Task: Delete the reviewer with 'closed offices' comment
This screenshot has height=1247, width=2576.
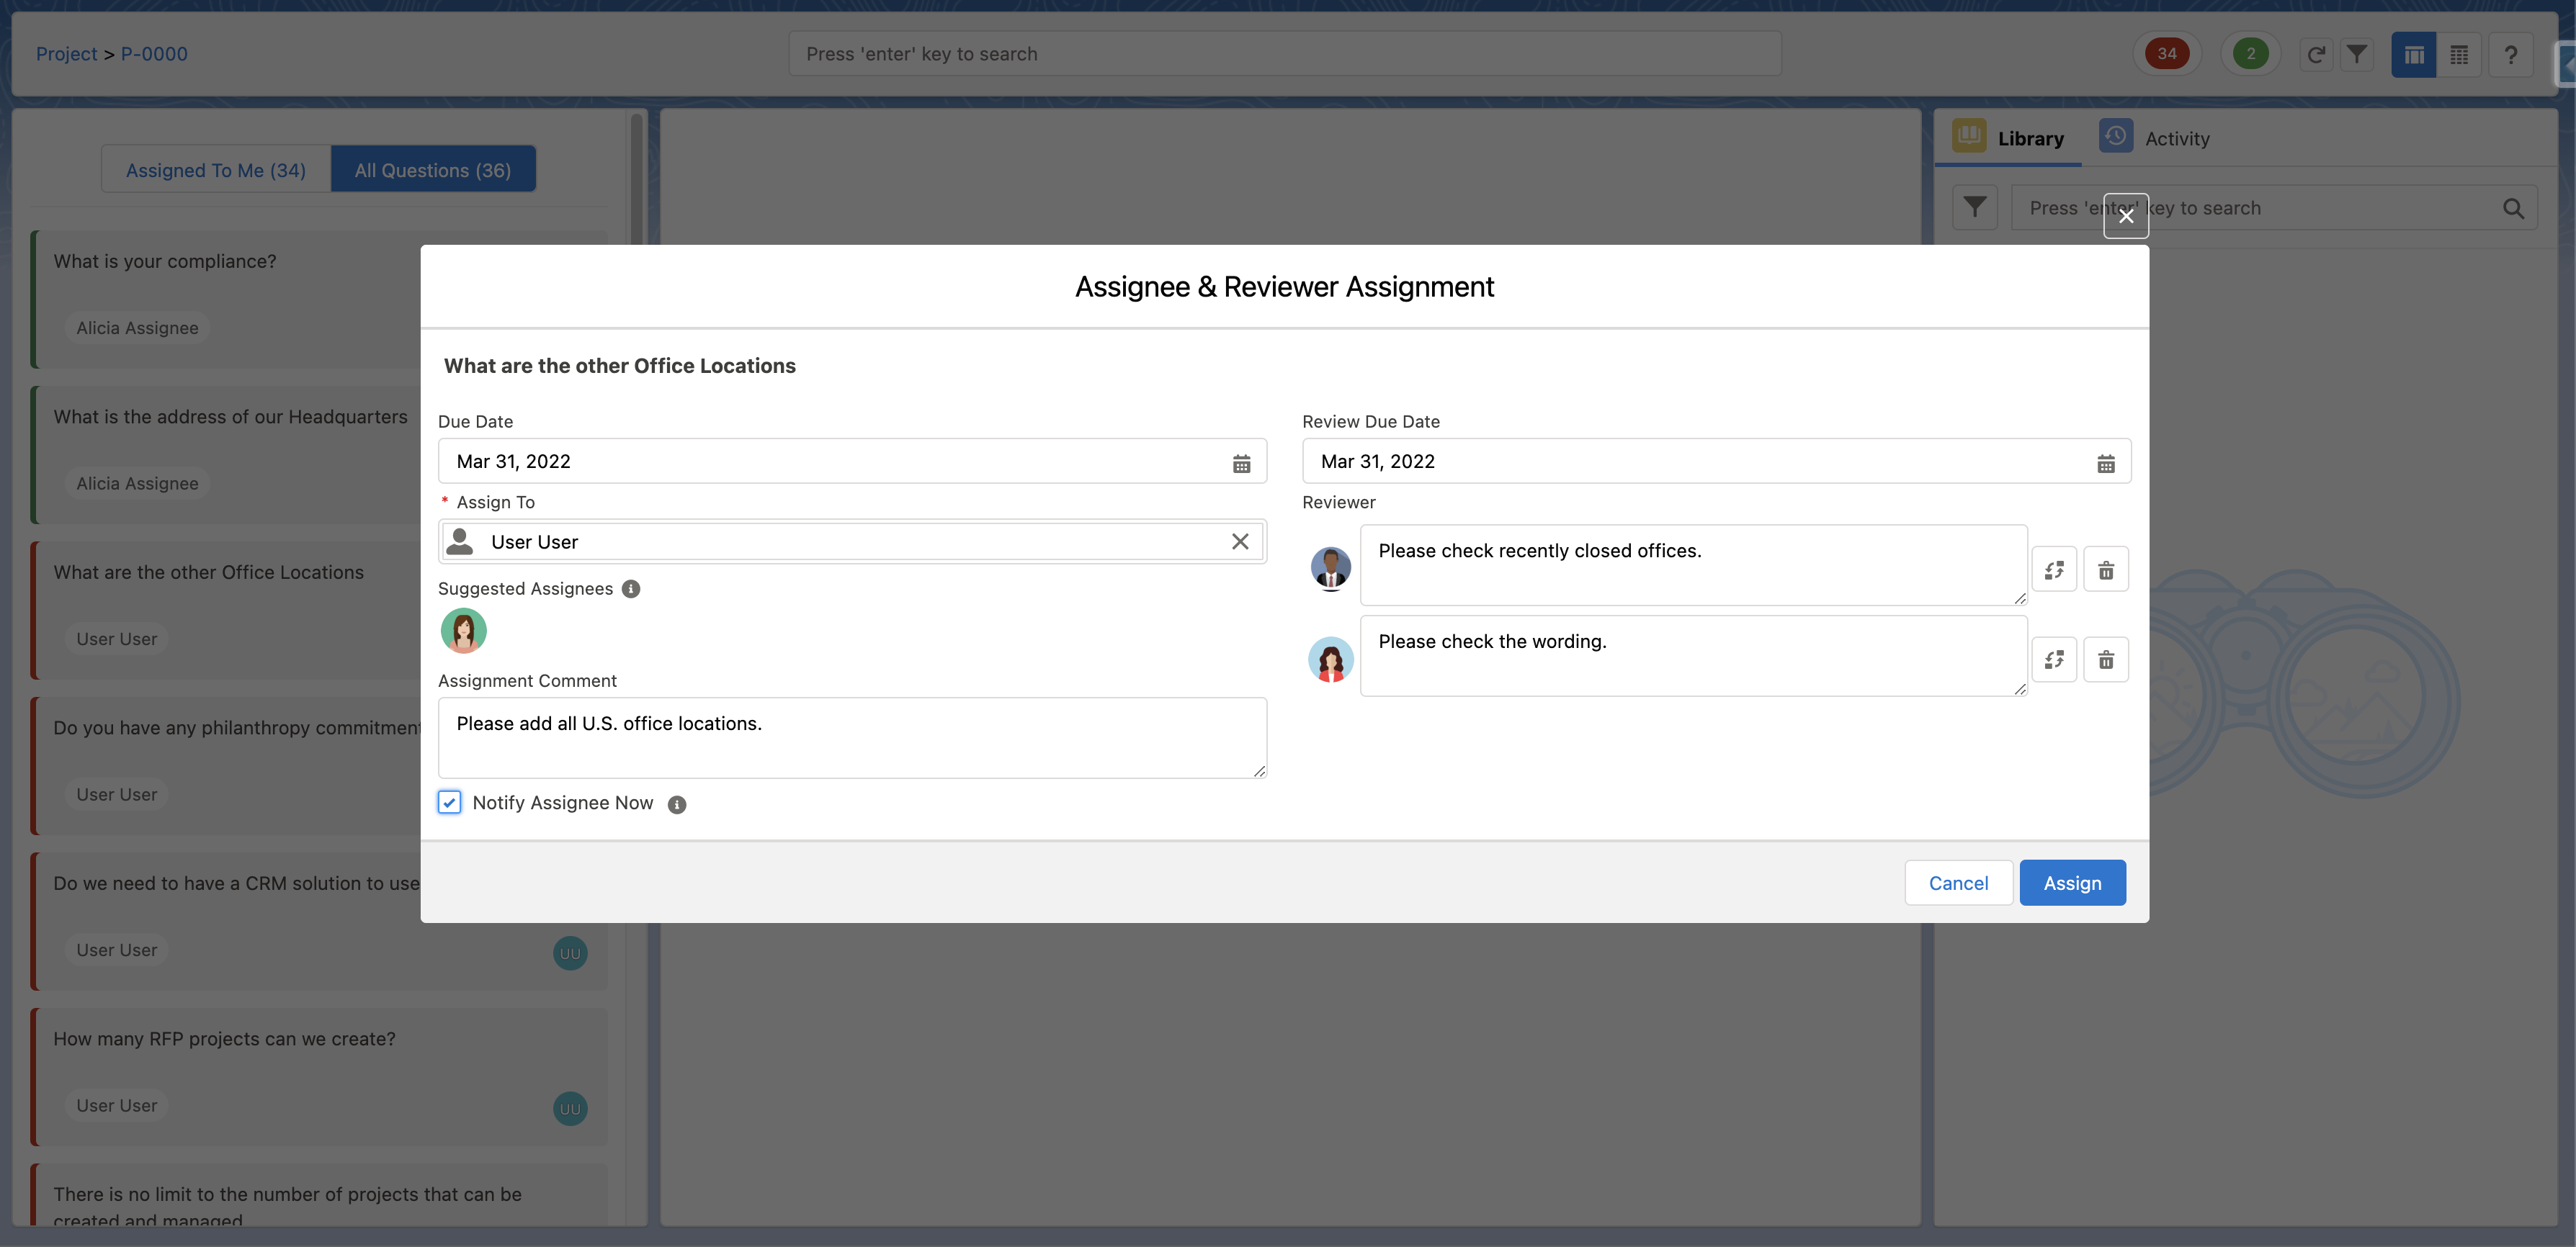Action: [x=2106, y=570]
